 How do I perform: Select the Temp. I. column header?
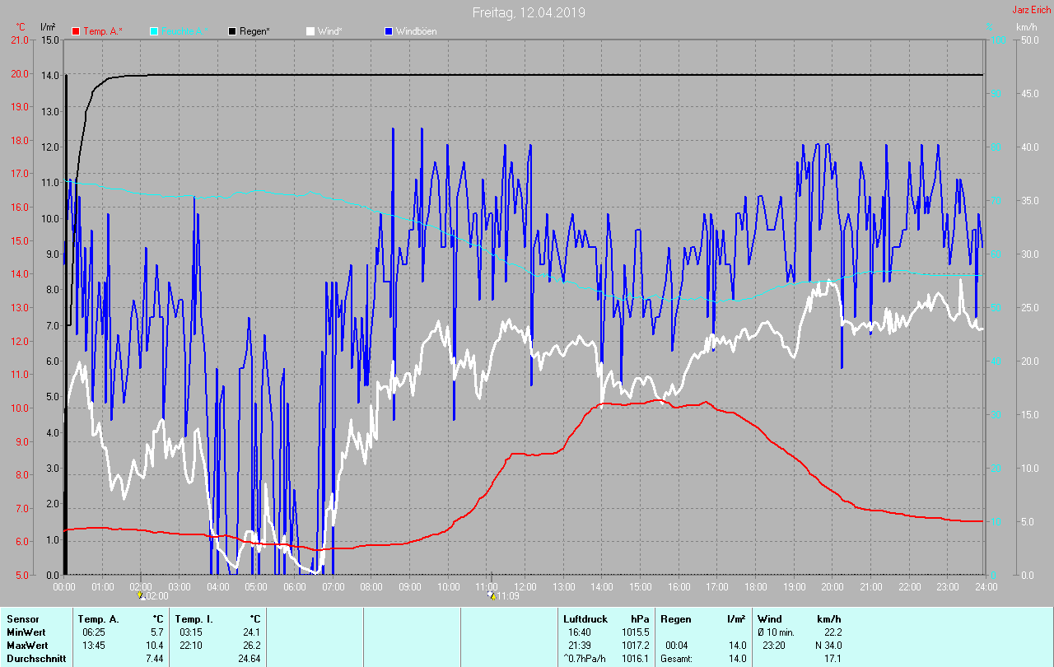189,619
